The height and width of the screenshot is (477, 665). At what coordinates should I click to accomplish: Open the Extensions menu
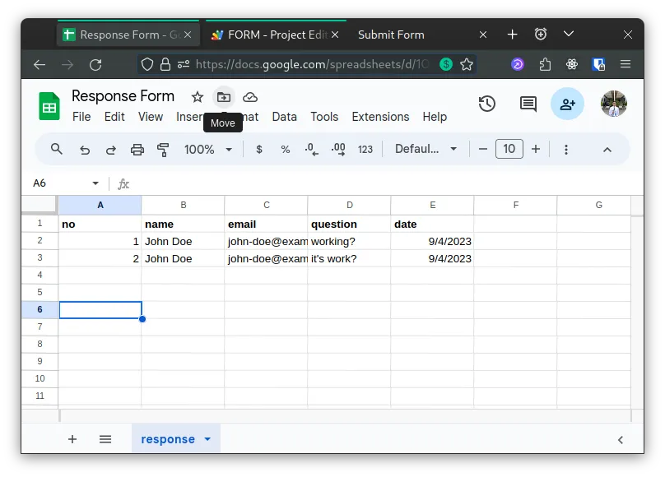(380, 117)
